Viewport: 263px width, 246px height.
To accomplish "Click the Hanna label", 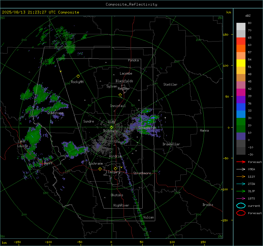I will tap(204, 130).
